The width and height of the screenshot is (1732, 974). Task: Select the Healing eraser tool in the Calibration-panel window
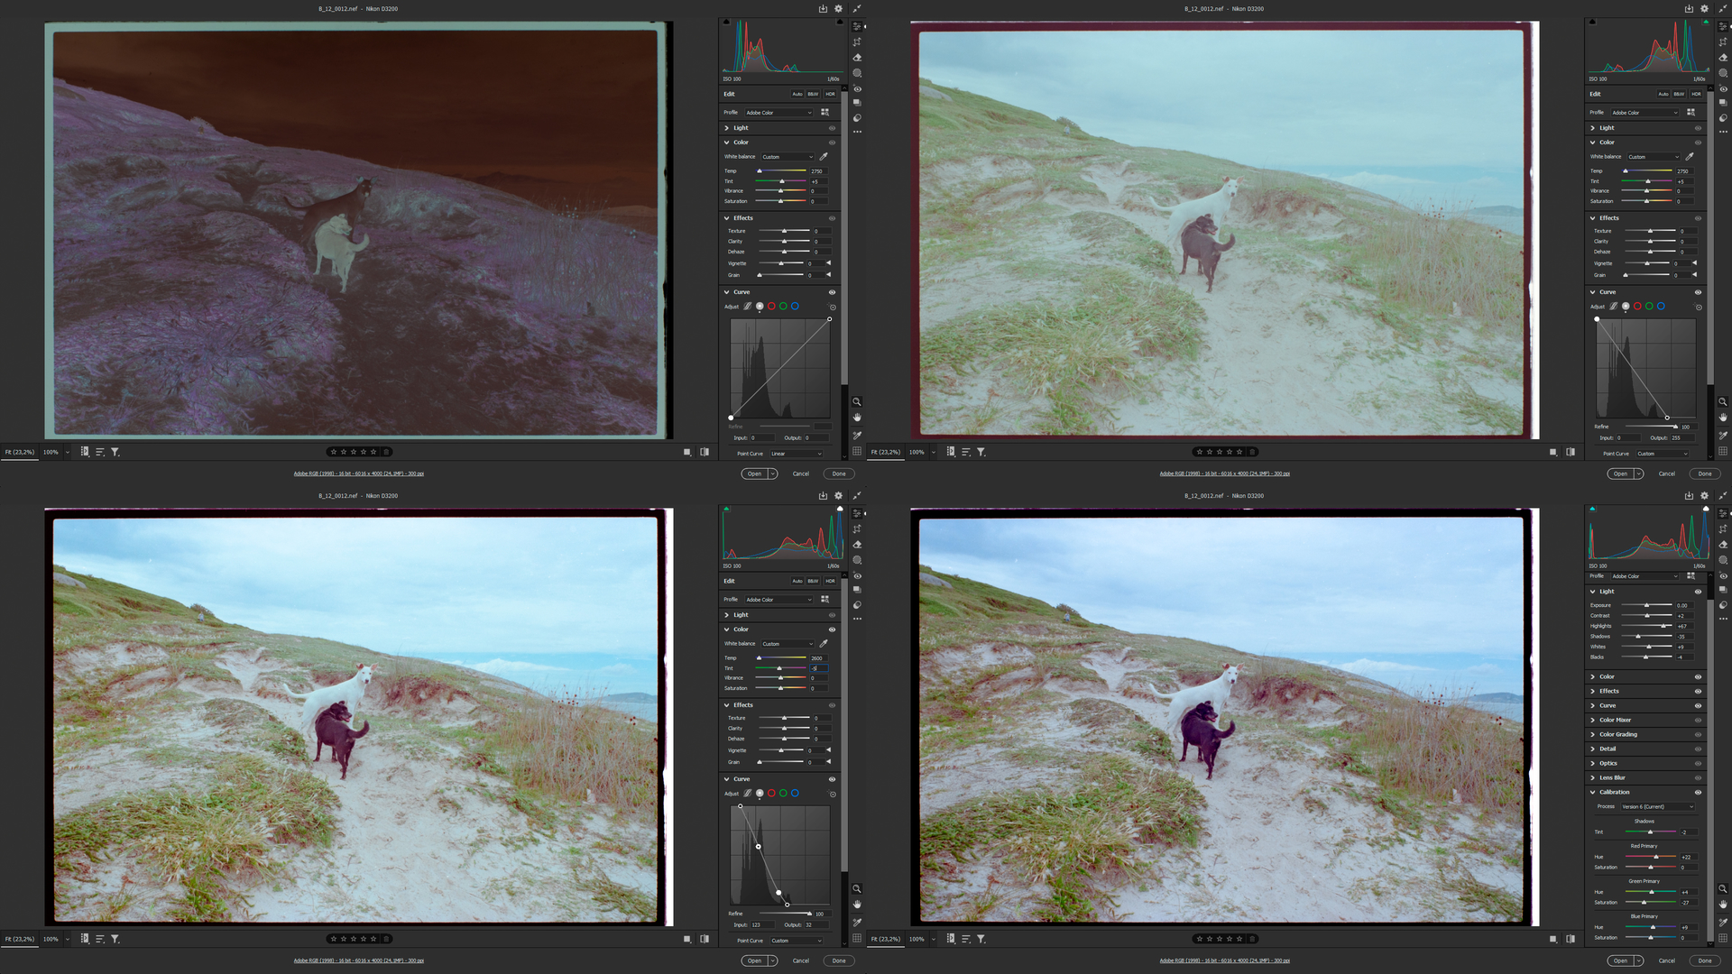(x=1723, y=545)
